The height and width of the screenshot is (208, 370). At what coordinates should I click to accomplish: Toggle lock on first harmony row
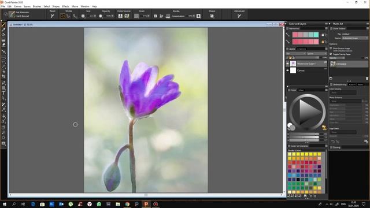(x=323, y=35)
